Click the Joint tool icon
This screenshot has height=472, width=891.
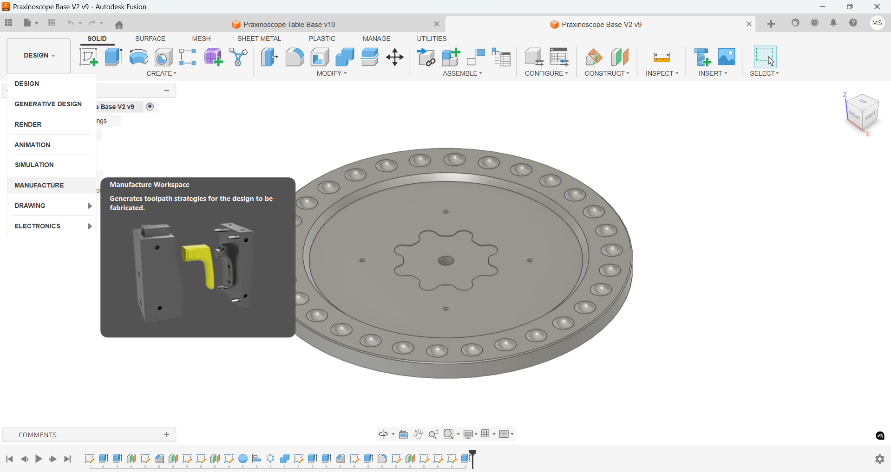(476, 57)
